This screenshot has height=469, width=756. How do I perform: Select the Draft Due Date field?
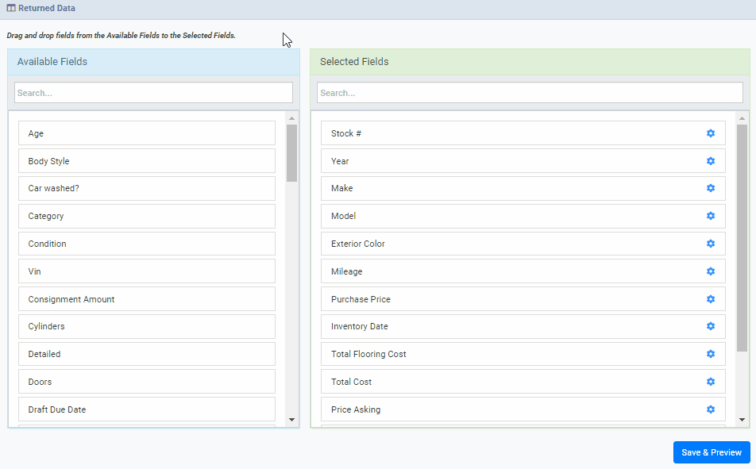(147, 409)
